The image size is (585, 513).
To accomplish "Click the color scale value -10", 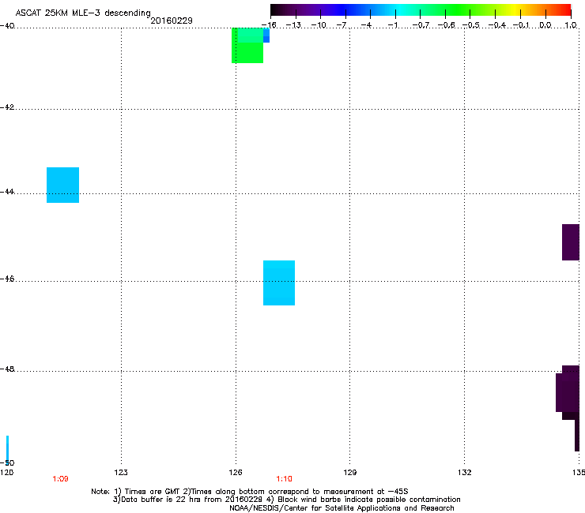I will point(319,25).
